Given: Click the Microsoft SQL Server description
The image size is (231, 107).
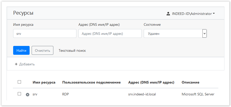Looking at the screenshot, I should [x=198, y=94].
